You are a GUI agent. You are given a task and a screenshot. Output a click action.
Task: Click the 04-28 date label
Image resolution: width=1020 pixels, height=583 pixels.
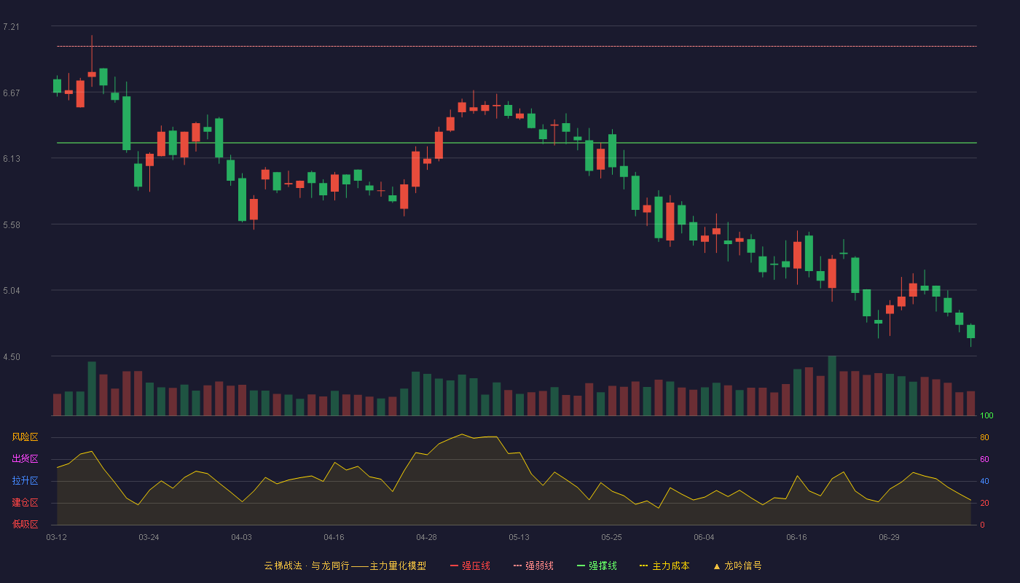coord(426,537)
